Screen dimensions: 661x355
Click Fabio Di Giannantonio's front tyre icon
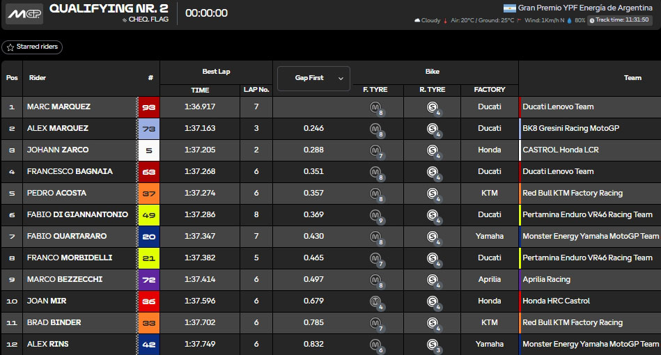376,215
